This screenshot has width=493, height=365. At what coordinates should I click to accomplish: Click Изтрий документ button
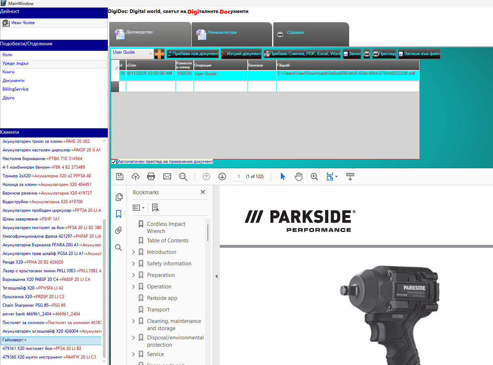[241, 54]
